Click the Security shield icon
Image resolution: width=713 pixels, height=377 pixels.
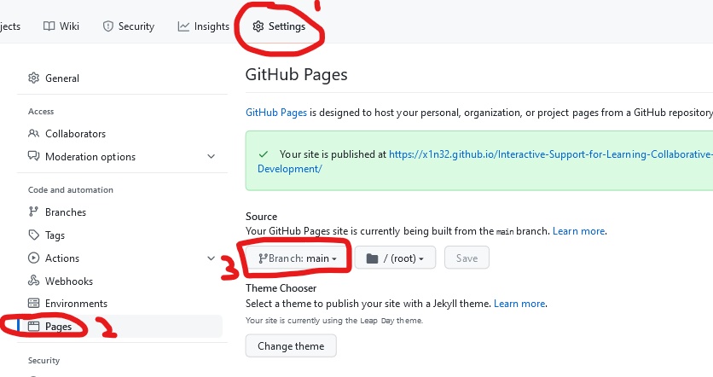click(107, 26)
